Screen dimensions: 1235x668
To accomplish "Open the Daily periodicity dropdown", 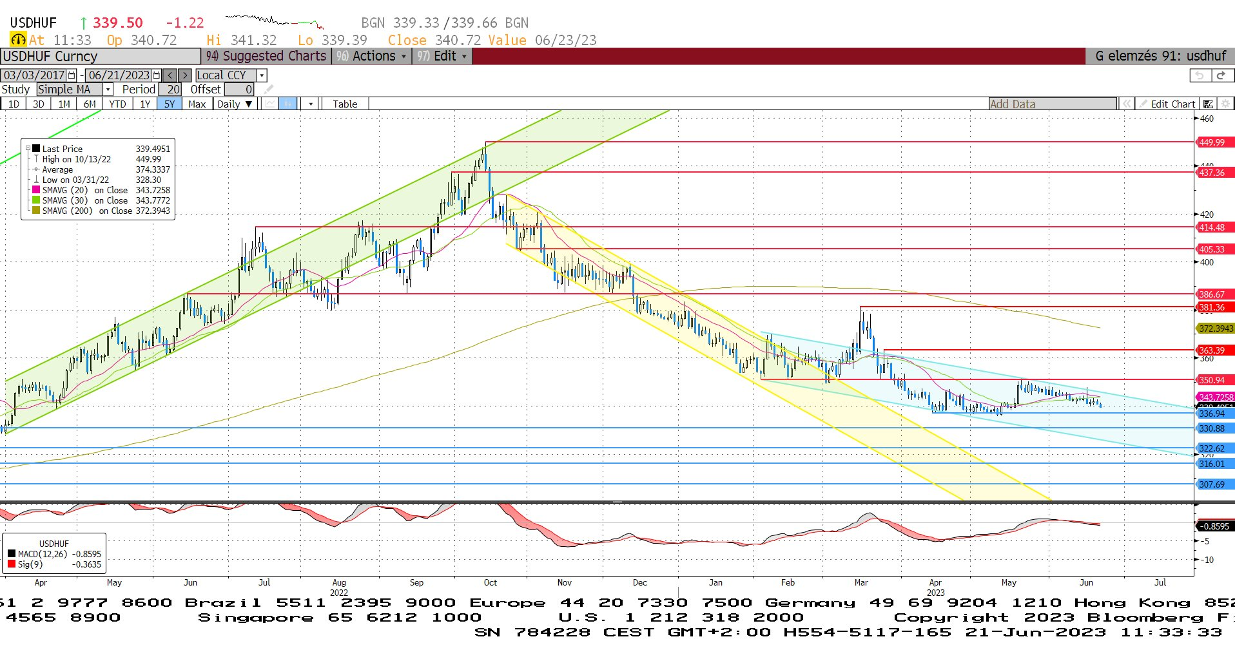I will 235,104.
